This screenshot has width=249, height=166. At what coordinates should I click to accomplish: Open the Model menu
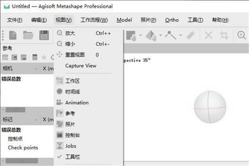click(x=124, y=20)
